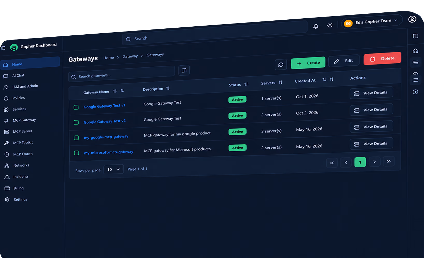424x258 pixels.
Task: Collapse sidebar via icon left of Gopher logo
Action: tap(3, 48)
